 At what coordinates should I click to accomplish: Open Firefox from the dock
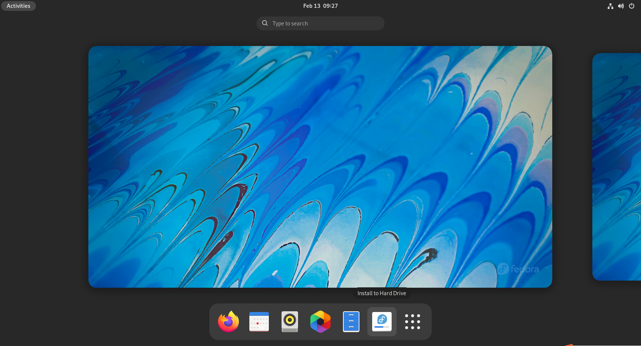(x=228, y=321)
